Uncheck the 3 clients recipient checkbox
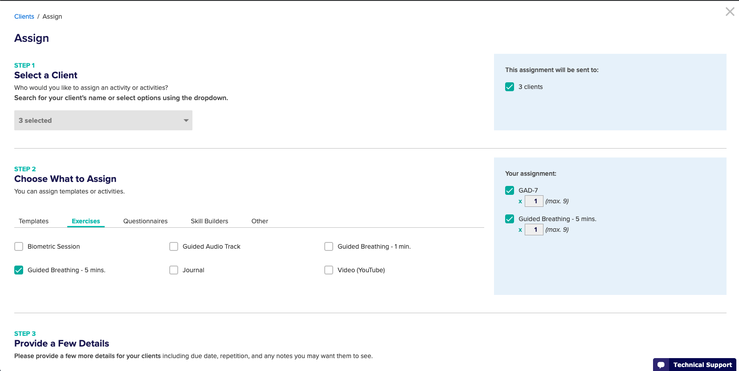 pos(510,87)
